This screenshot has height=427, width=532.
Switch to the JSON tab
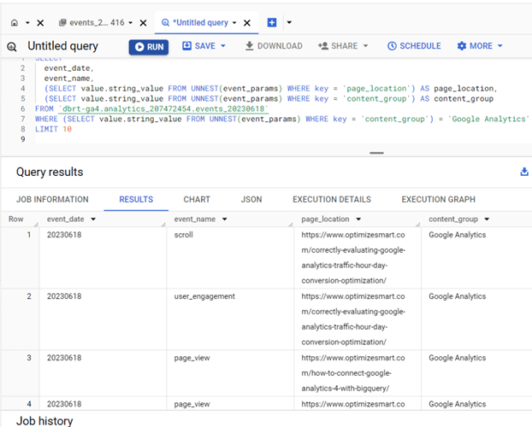pyautogui.click(x=251, y=200)
